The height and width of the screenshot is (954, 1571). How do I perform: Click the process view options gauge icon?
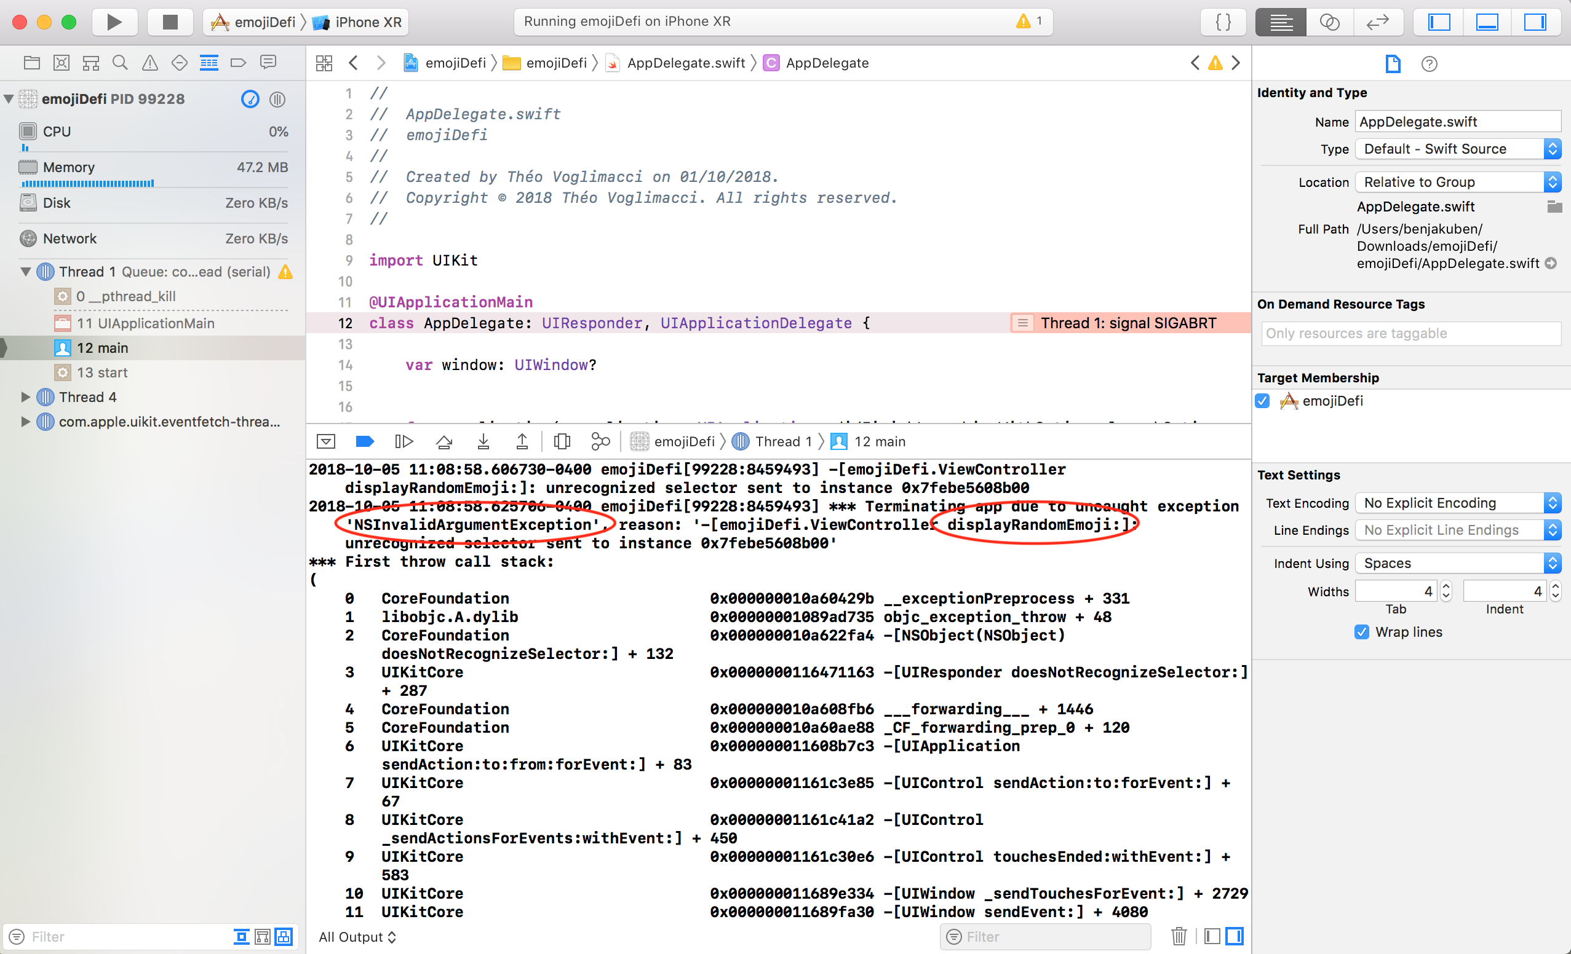[250, 99]
